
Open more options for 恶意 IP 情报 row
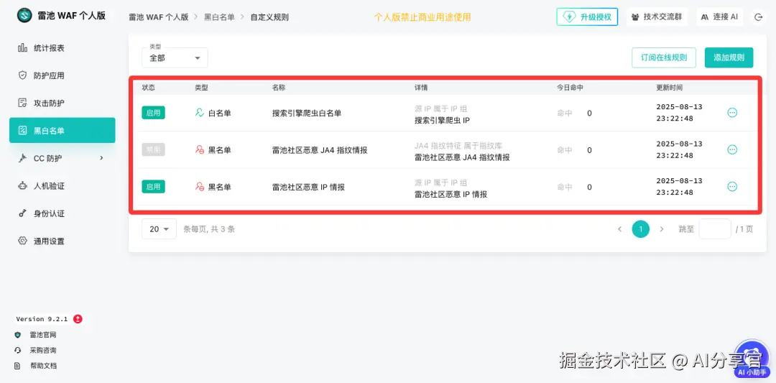click(732, 187)
